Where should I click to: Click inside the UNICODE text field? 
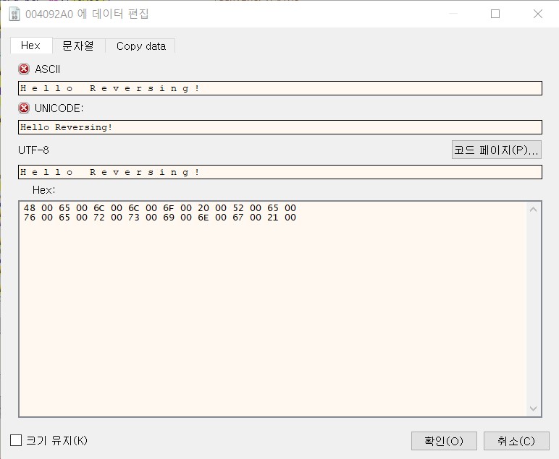[279, 127]
